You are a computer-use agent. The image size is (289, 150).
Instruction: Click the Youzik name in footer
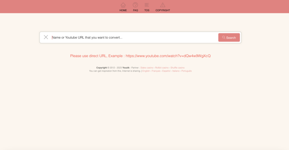click(126, 68)
